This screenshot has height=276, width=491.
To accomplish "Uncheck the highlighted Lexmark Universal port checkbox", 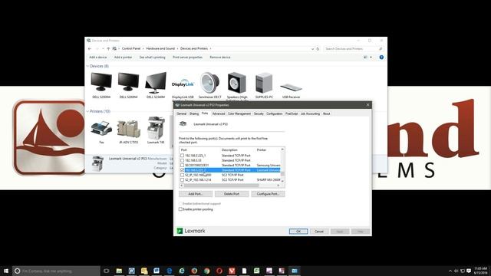I will point(183,170).
